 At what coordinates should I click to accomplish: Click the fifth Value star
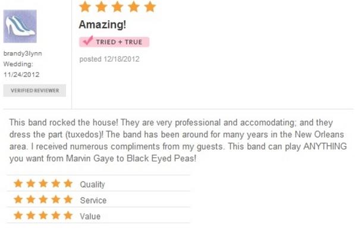click(68, 215)
